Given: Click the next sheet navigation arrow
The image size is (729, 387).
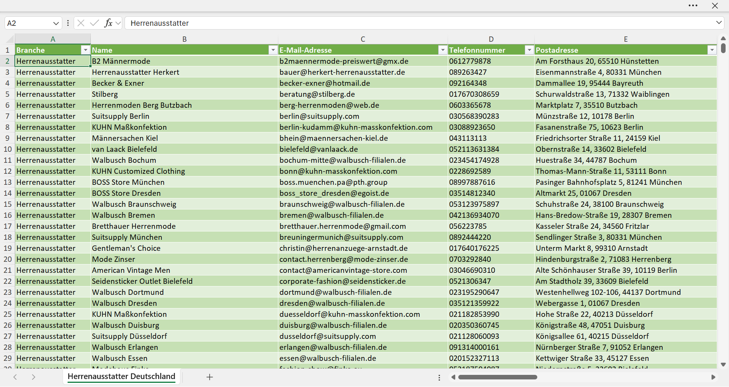Looking at the screenshot, I should tap(33, 377).
